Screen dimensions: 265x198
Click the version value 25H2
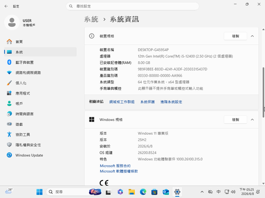pyautogui.click(x=142, y=140)
